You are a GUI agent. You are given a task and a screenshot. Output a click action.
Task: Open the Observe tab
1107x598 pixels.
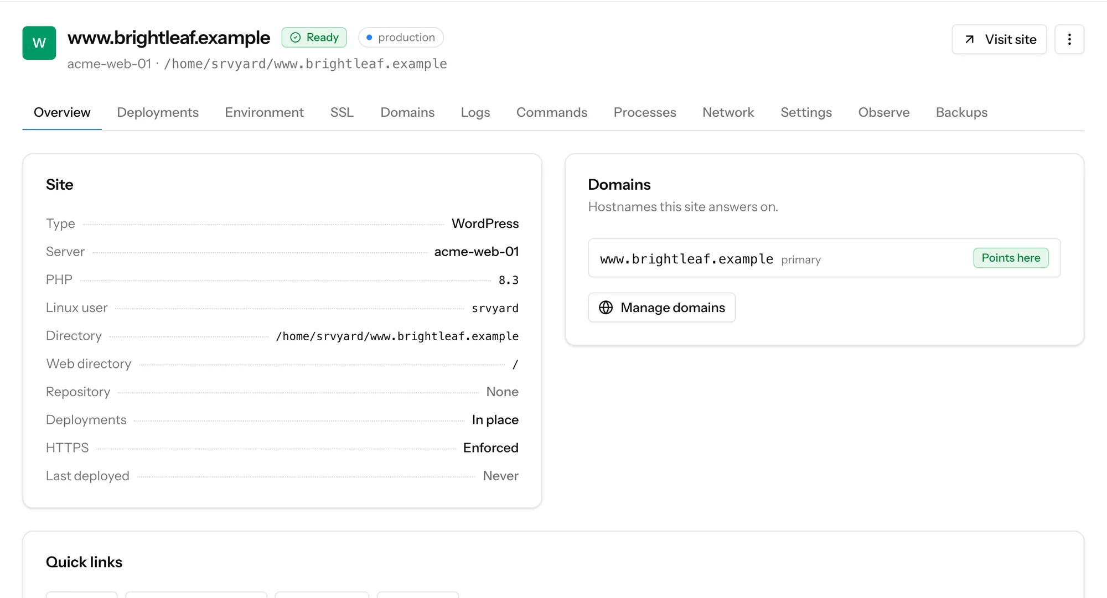[x=884, y=112]
